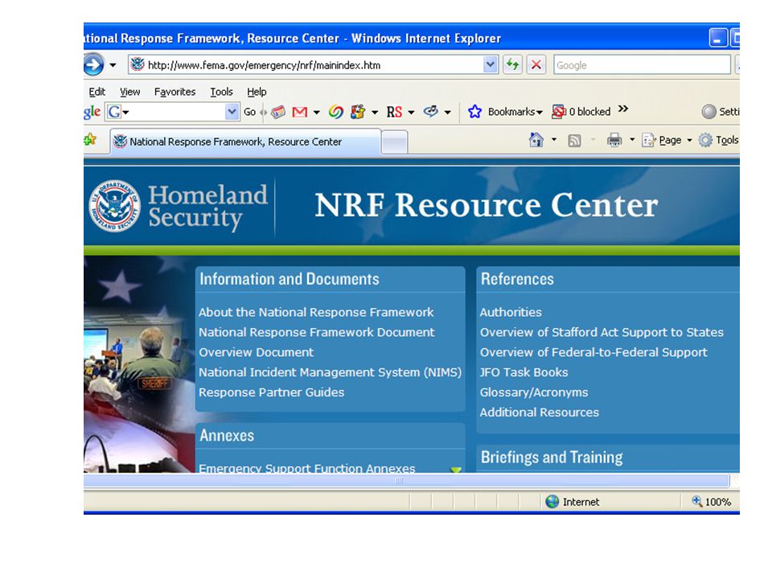The width and height of the screenshot is (772, 579).
Task: Open the JFO Task Books link
Action: tap(524, 372)
